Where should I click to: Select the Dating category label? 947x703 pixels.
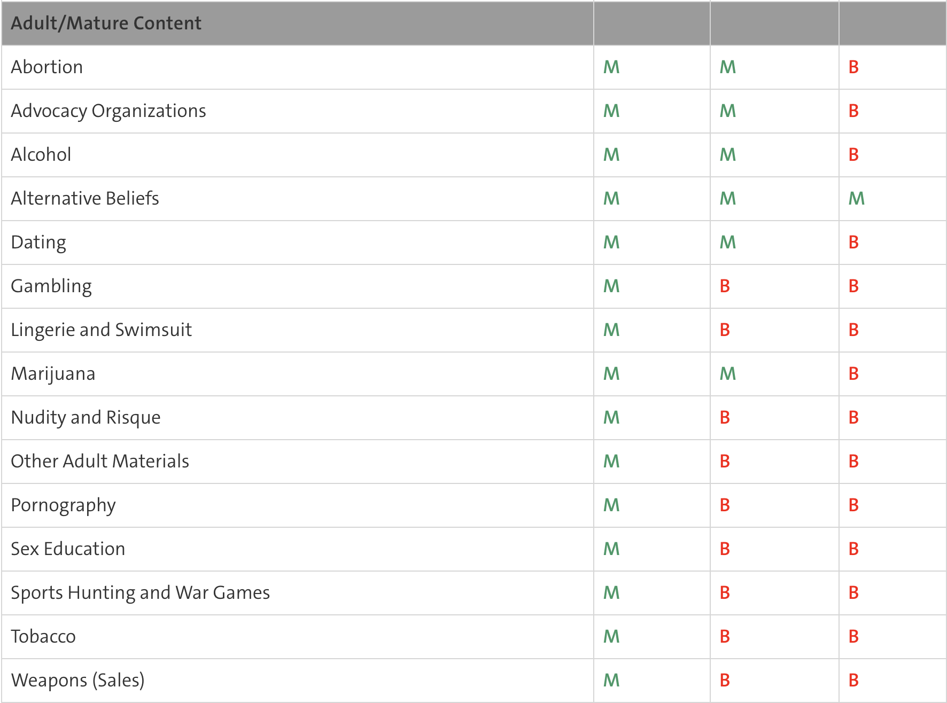coord(38,243)
